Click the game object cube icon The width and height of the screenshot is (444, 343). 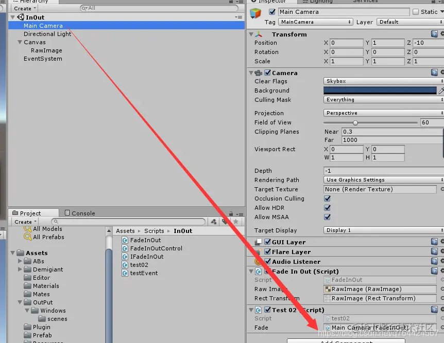(255, 13)
